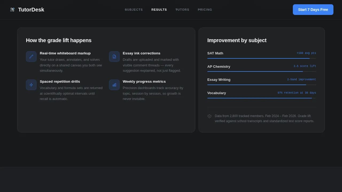Open the Pricing nav item
Screen dimensions: 342x192
(205, 10)
